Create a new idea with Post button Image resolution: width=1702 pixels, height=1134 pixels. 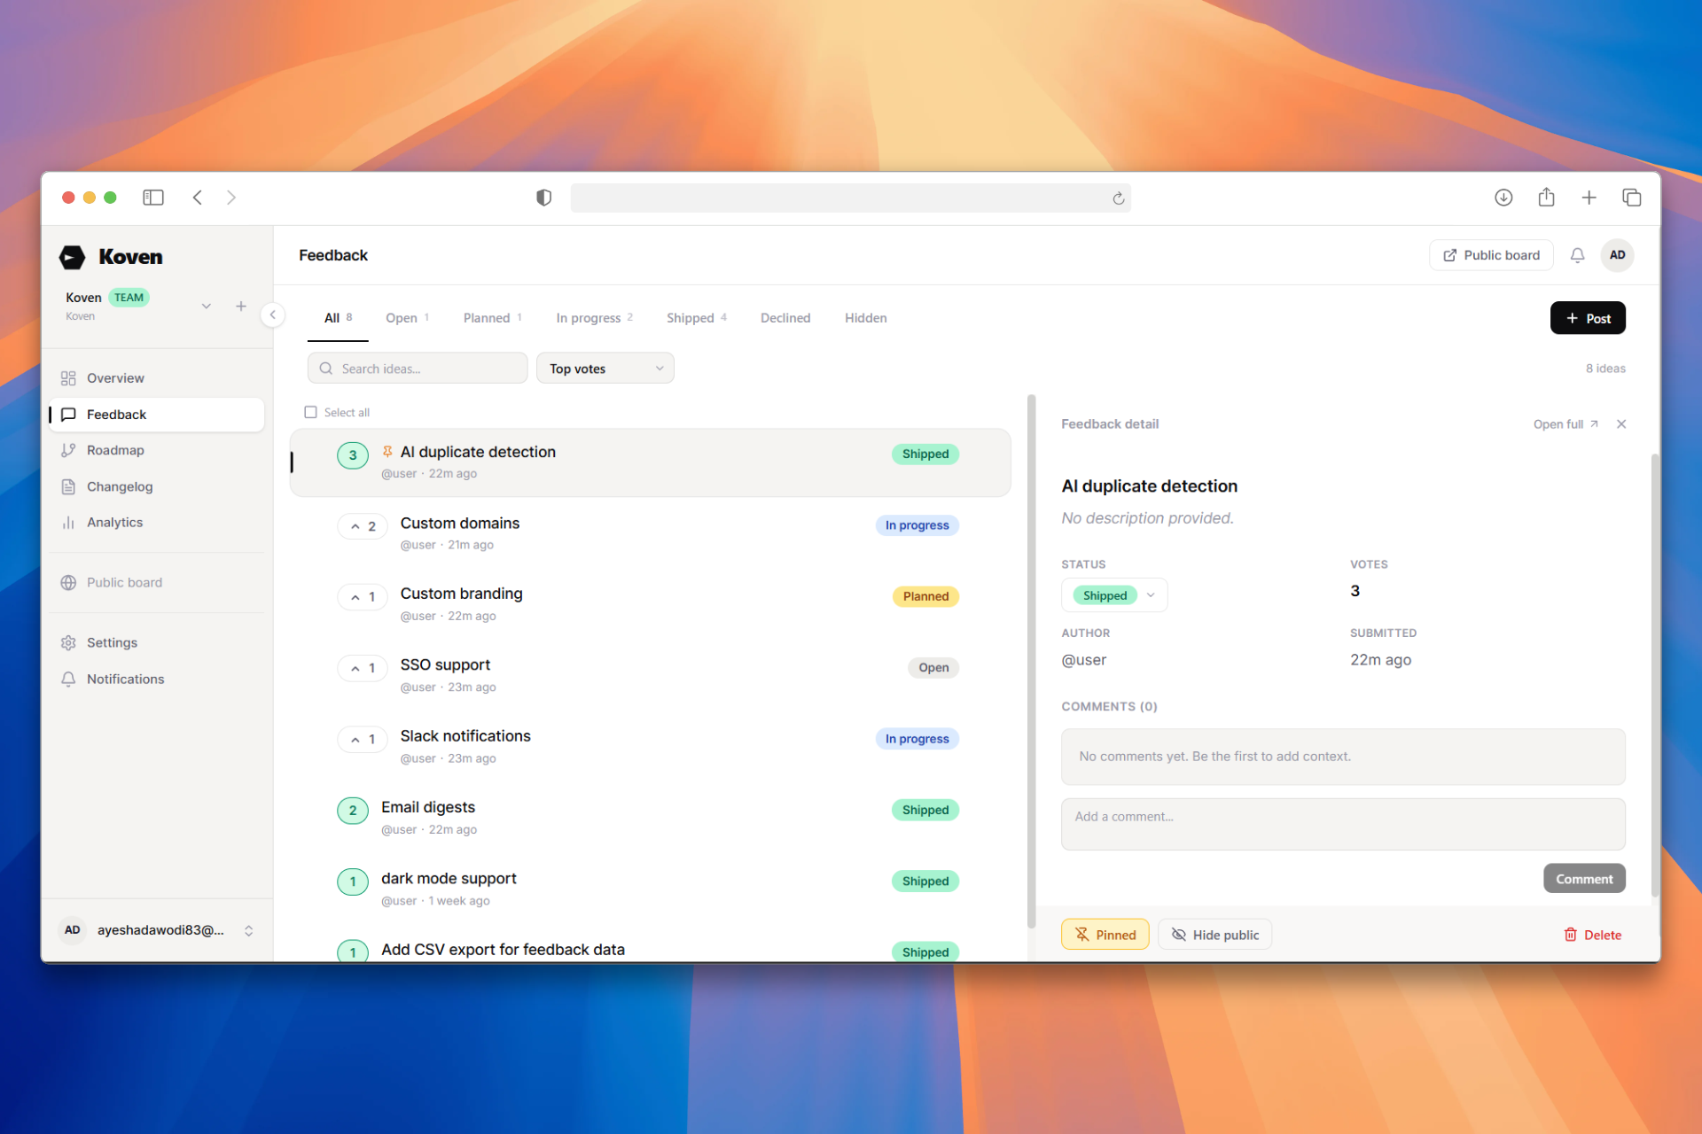click(1588, 318)
